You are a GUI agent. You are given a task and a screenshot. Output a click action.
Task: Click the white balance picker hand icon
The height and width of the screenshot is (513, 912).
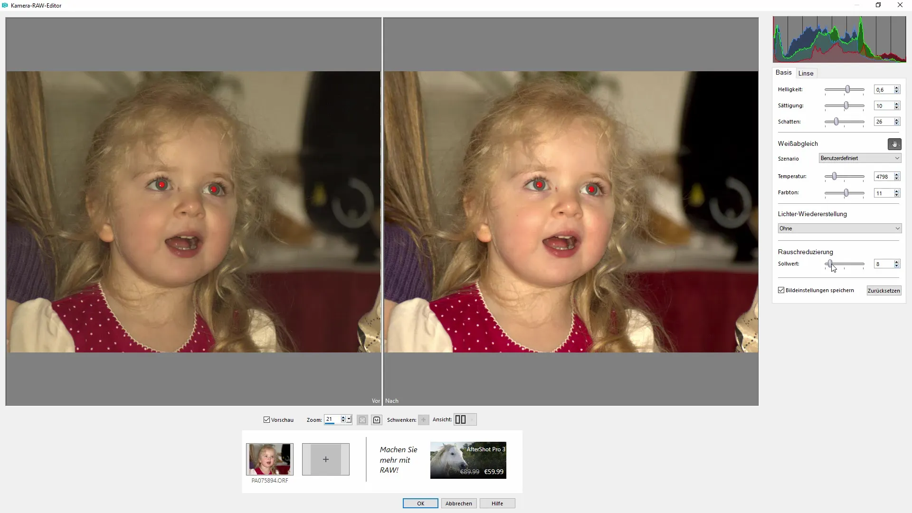[x=894, y=144]
